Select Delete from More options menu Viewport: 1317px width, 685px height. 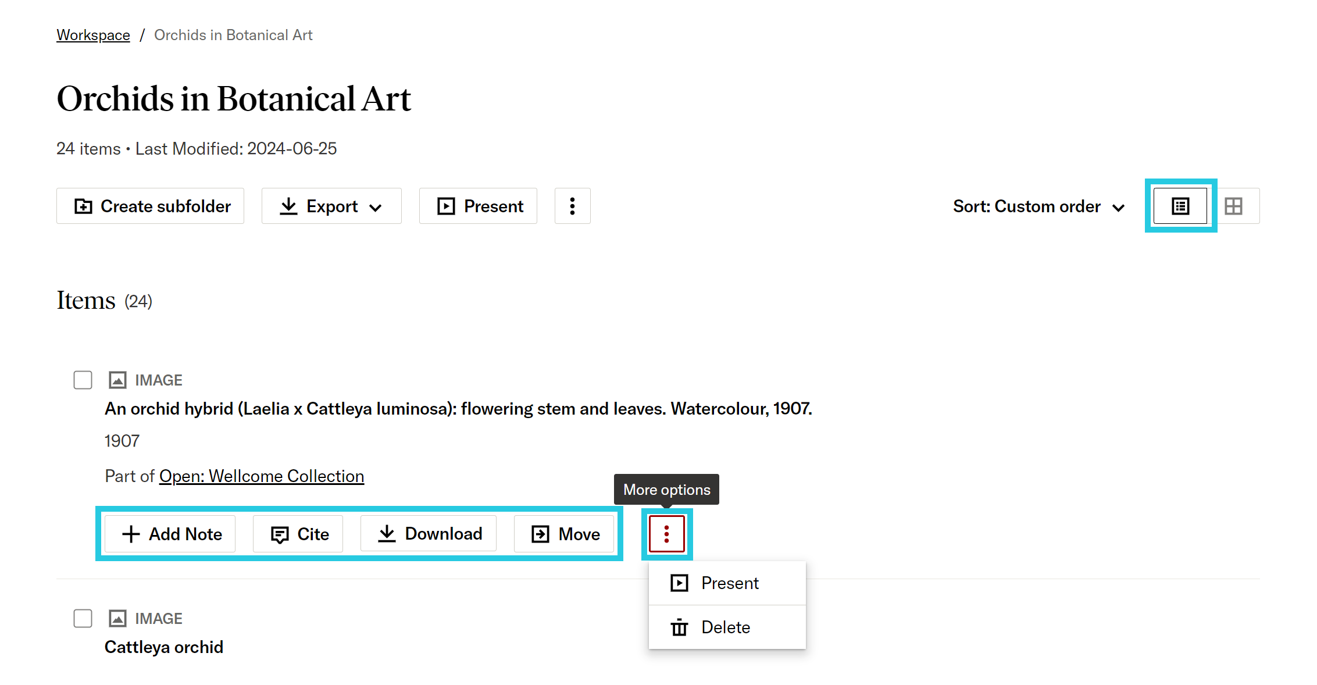point(726,627)
